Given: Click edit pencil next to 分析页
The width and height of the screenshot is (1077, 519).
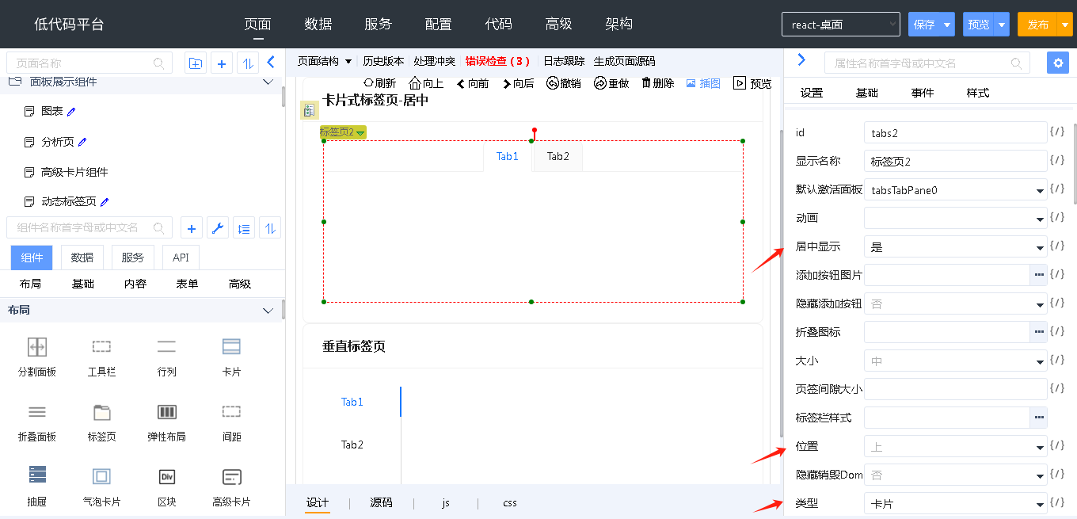Looking at the screenshot, I should pyautogui.click(x=82, y=142).
